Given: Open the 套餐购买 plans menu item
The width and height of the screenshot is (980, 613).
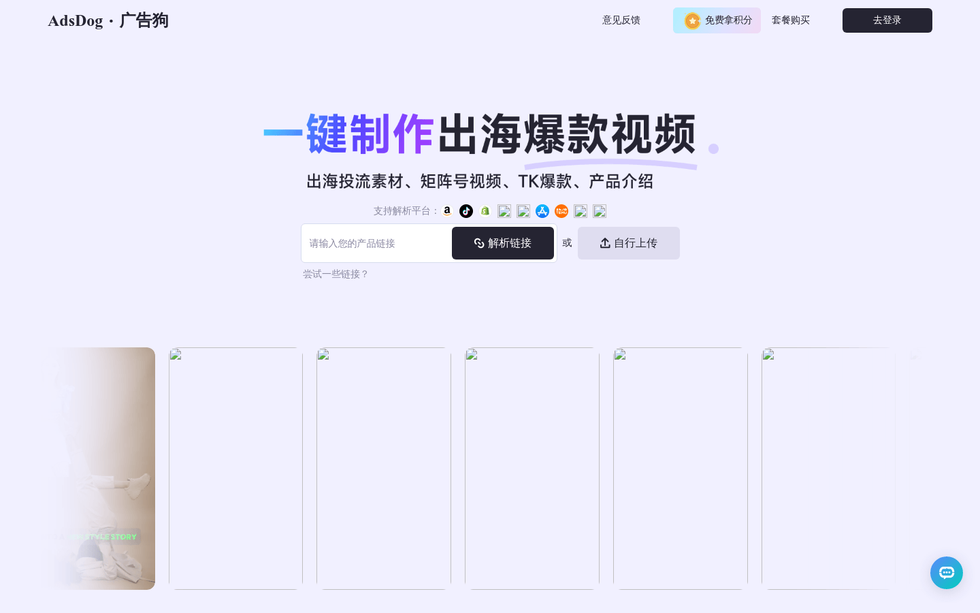Looking at the screenshot, I should click(x=790, y=20).
